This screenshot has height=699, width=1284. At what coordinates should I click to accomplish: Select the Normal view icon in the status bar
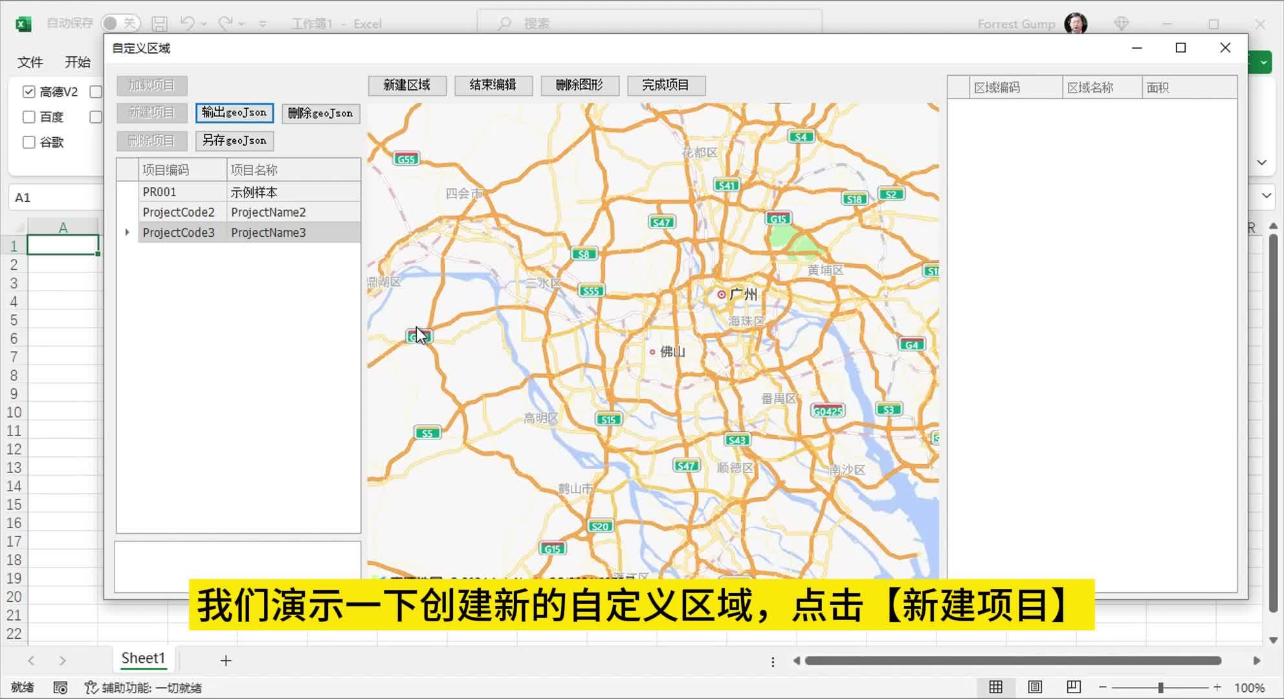pyautogui.click(x=995, y=687)
